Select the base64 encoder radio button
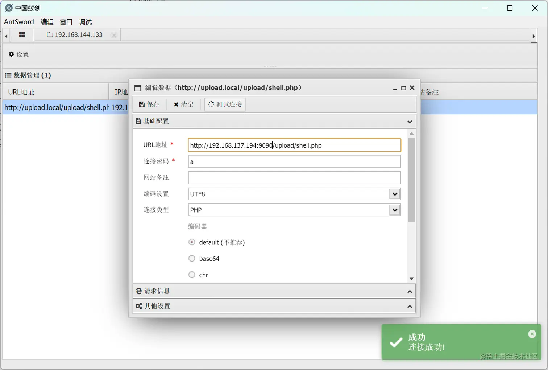This screenshot has width=548, height=370. (x=192, y=258)
